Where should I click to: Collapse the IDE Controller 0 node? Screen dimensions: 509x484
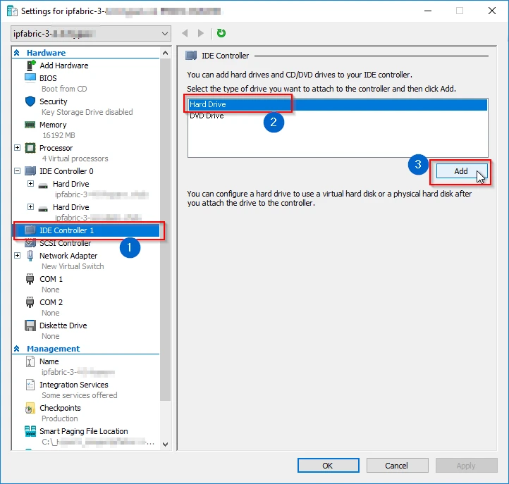(18, 171)
